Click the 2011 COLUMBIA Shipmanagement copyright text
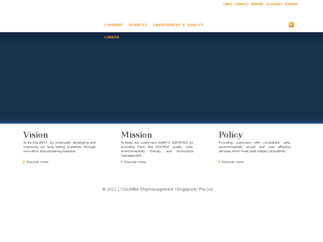The image size is (323, 242). (x=157, y=189)
